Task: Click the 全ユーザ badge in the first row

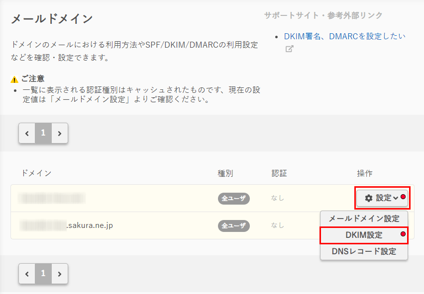Action: pos(233,198)
